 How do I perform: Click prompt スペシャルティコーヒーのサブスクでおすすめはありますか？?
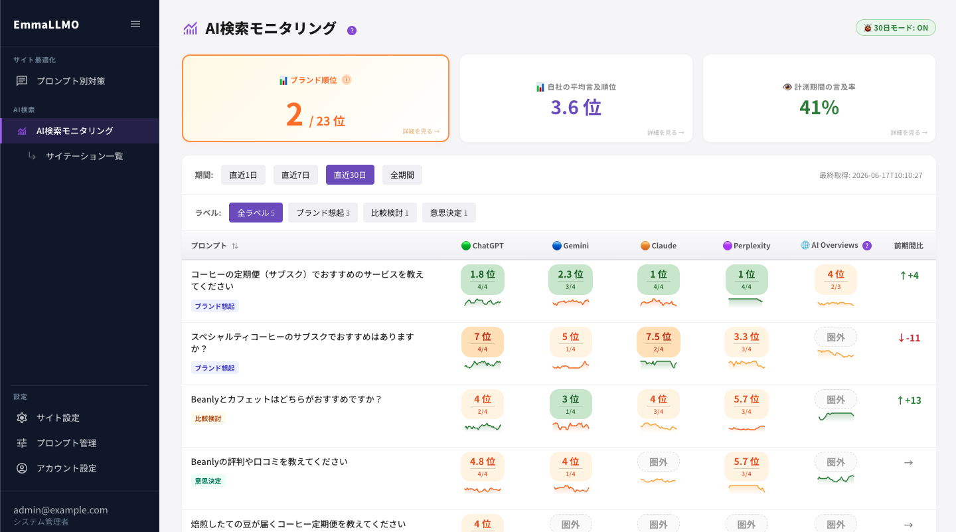[303, 343]
